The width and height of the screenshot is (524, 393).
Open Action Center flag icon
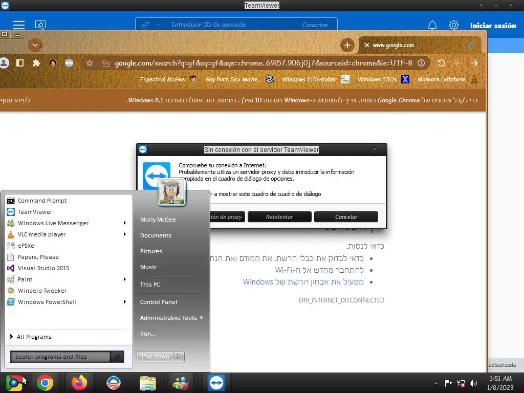click(448, 383)
